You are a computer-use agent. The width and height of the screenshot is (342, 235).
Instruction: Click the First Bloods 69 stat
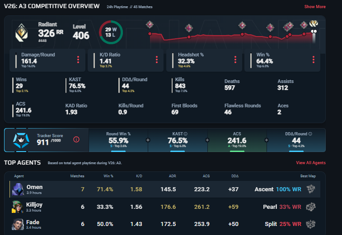coord(184,109)
